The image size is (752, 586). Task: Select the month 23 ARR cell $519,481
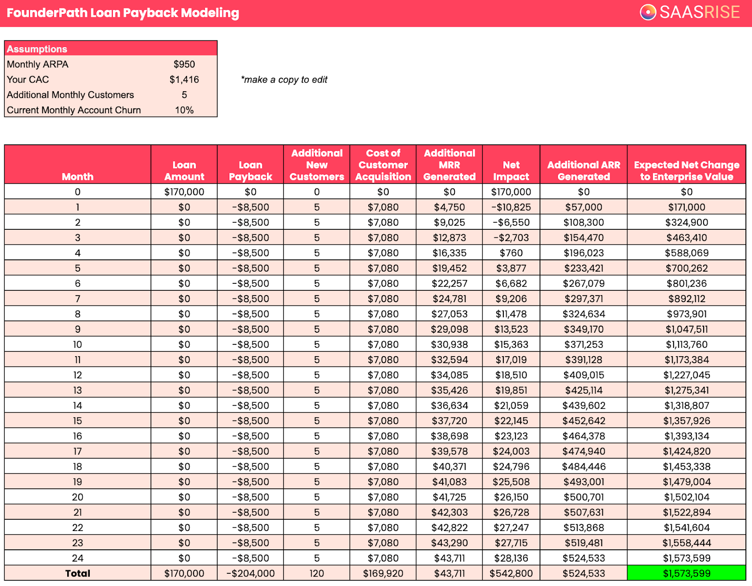coord(584,543)
